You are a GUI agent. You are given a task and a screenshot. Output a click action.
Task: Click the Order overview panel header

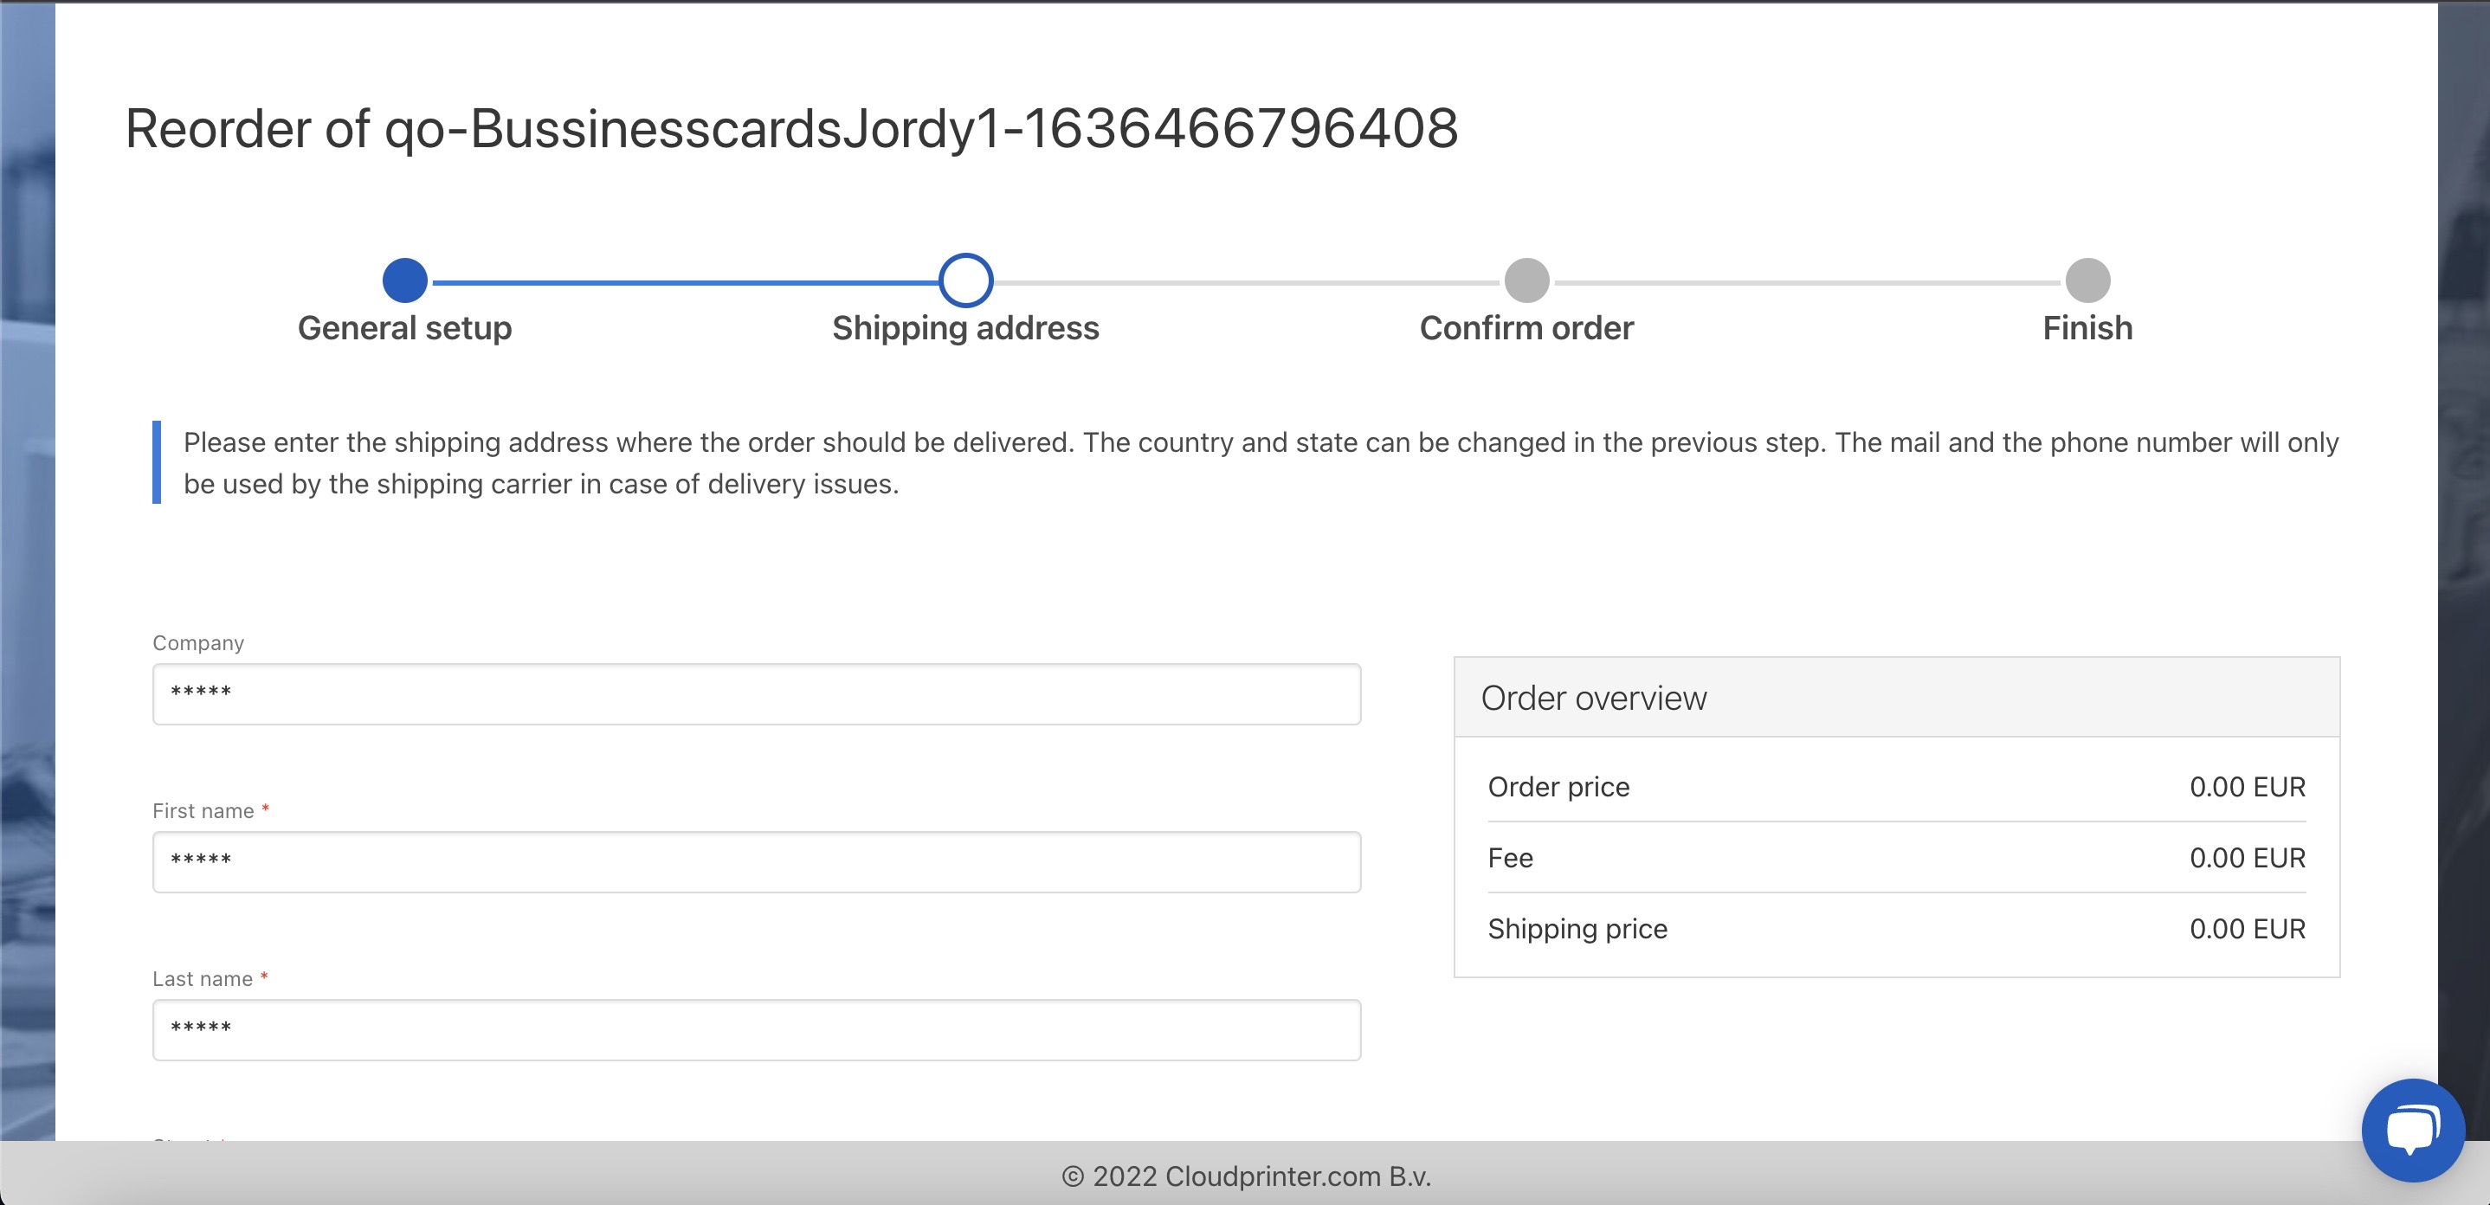coord(1896,698)
